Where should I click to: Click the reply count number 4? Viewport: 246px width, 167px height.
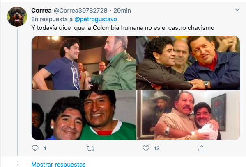tap(45, 148)
